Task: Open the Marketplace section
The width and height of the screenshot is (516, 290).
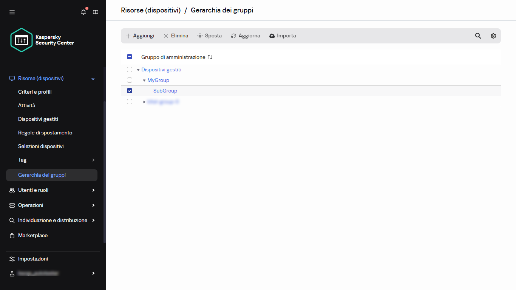Action: 32,235
